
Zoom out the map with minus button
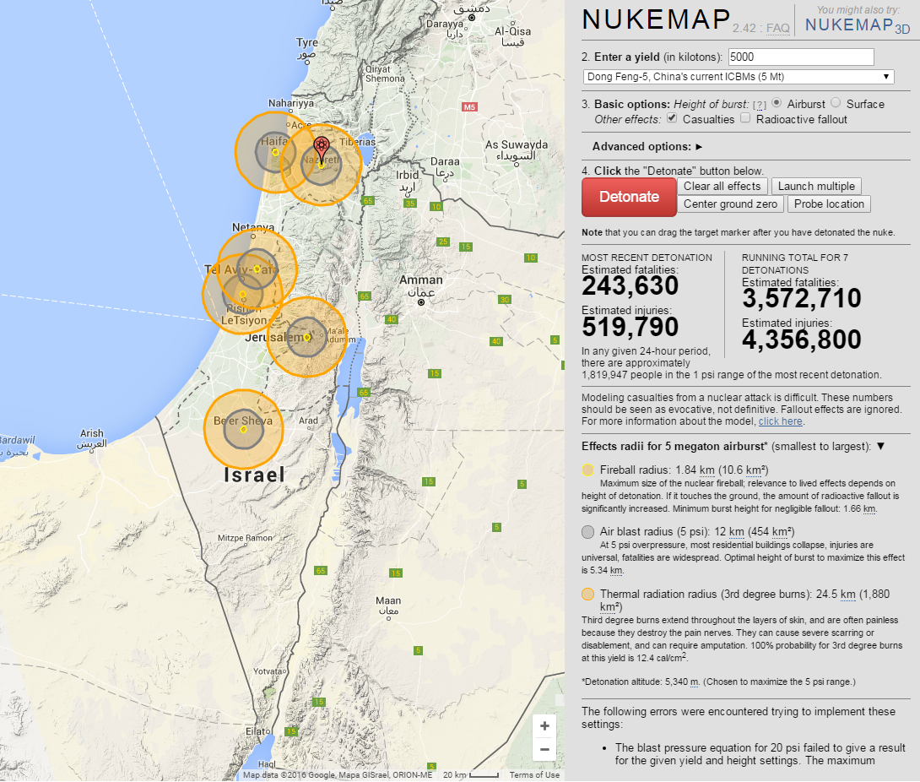[544, 750]
